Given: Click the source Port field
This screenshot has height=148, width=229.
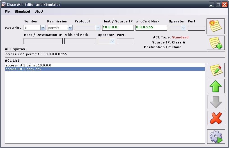Looking at the screenshot, I should click(x=196, y=27).
